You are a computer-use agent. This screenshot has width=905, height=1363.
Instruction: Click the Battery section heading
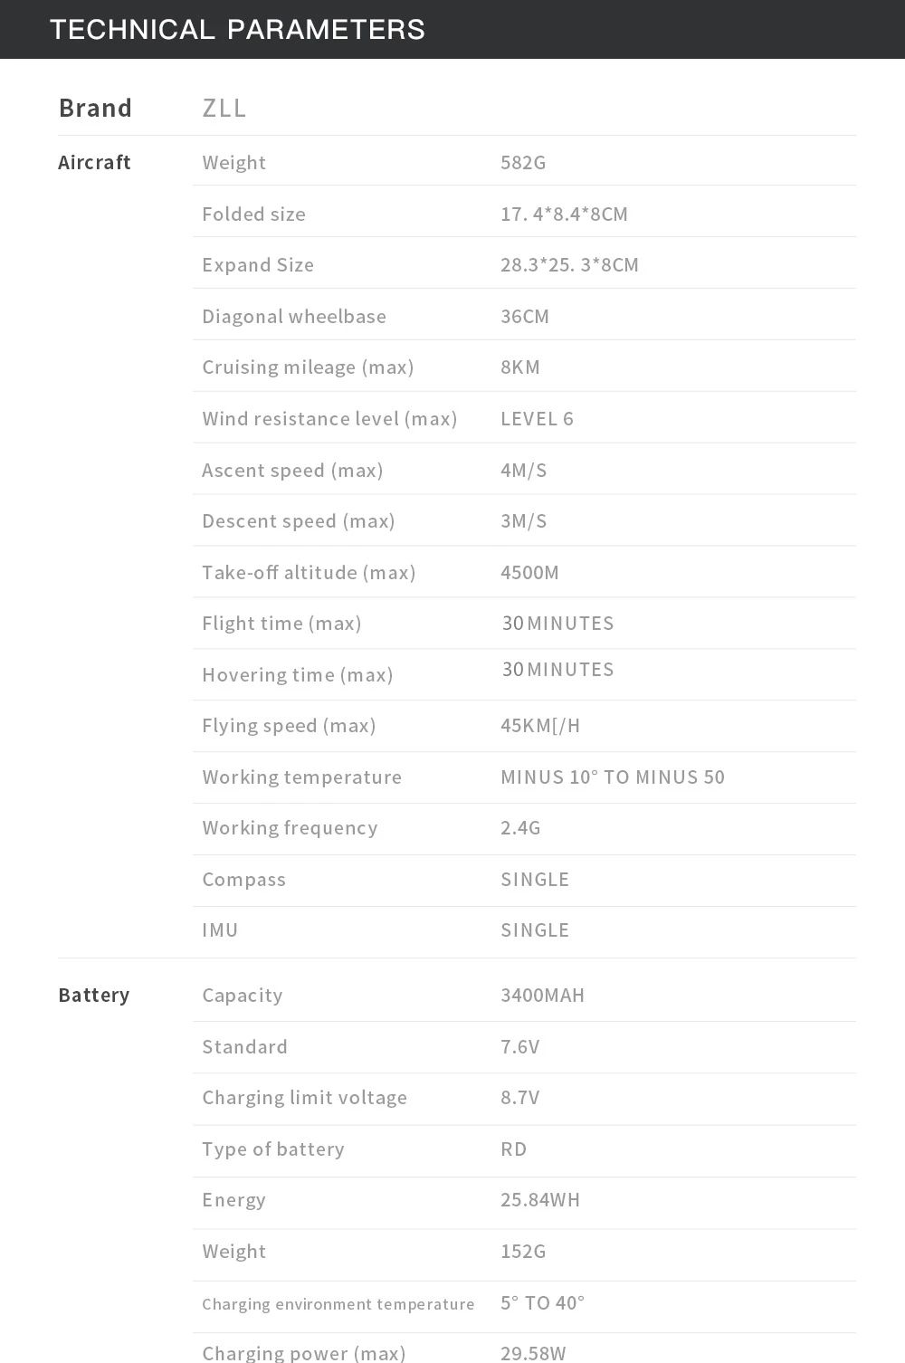(x=94, y=996)
